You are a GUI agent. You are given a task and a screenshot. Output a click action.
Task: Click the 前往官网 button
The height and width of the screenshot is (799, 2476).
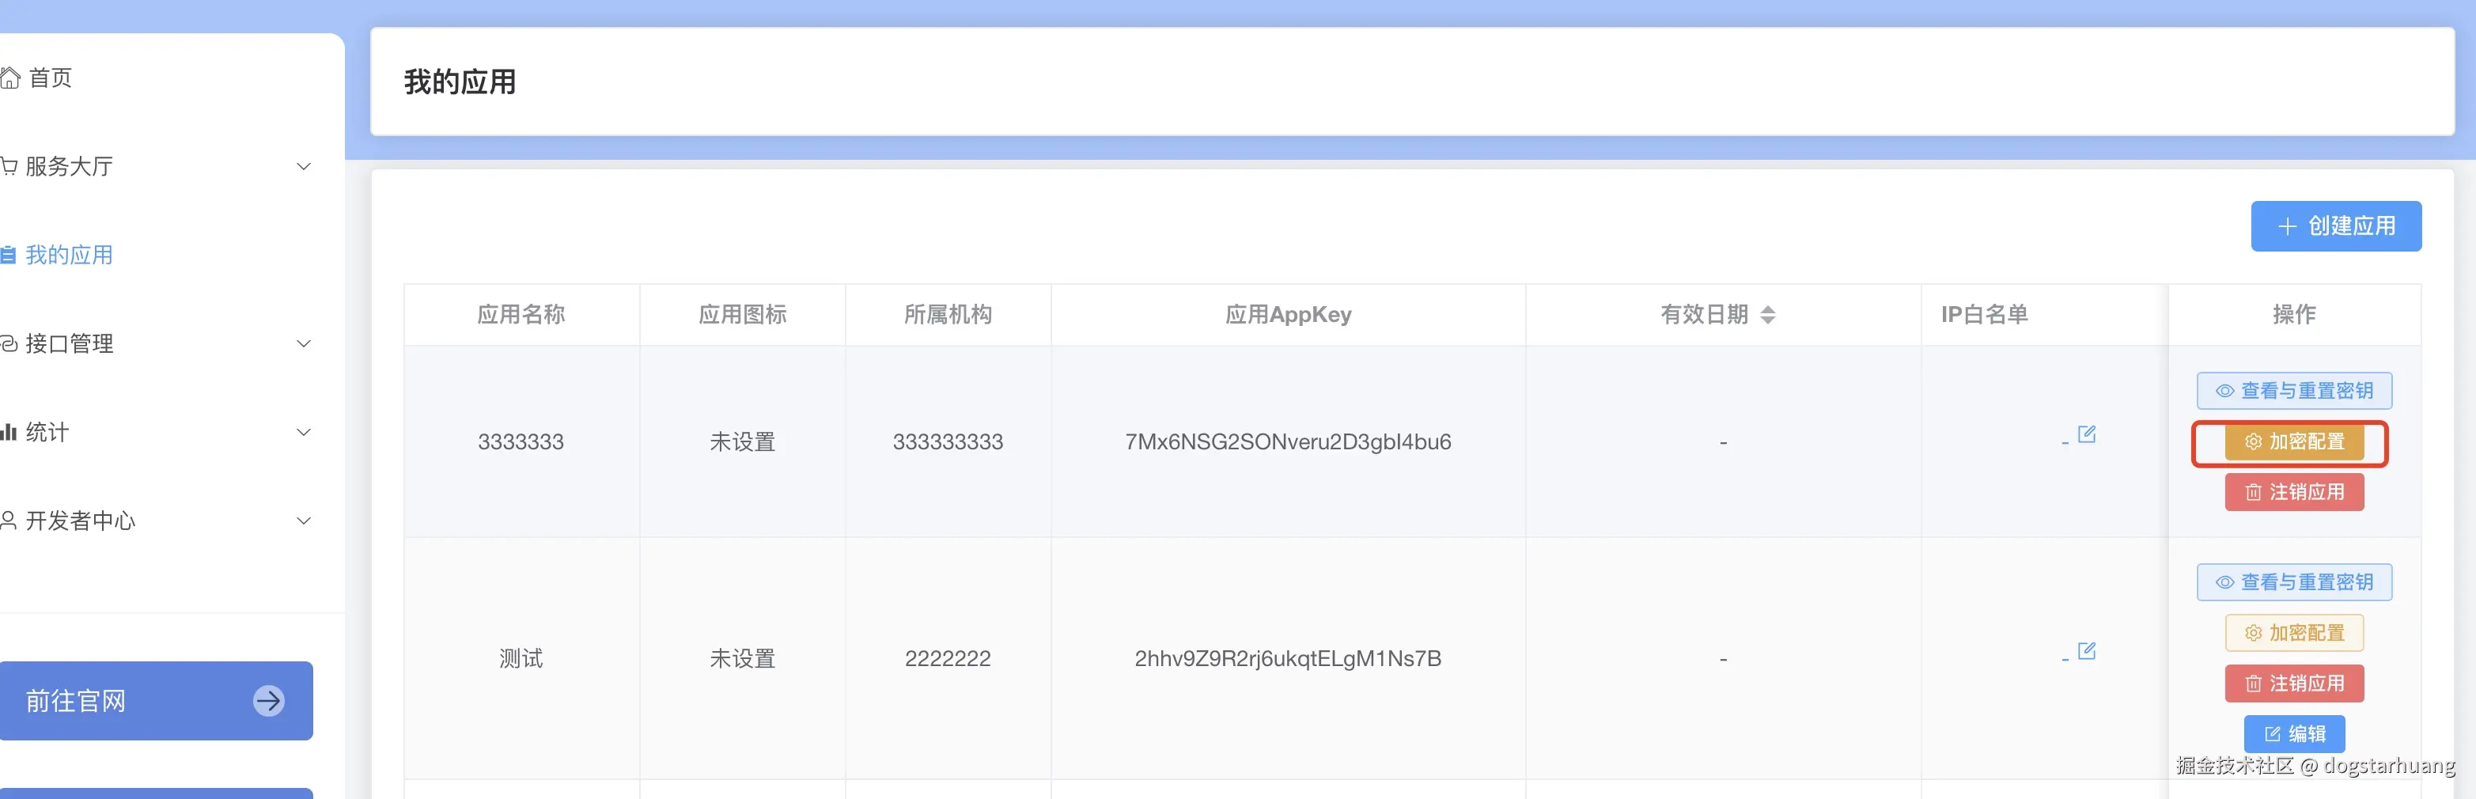coord(156,700)
